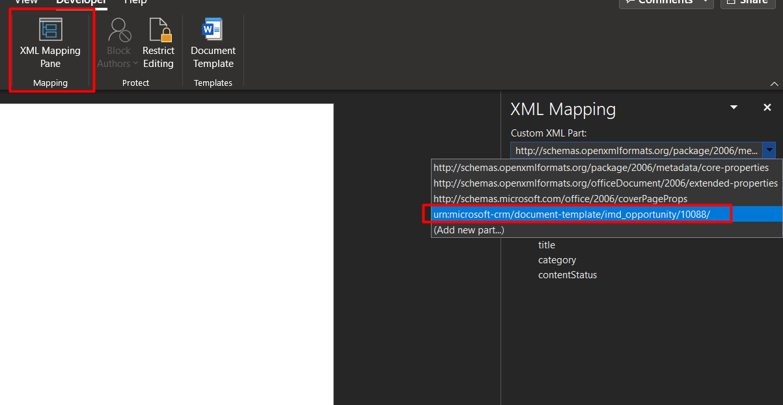Collapse the ribbon with the chevron
Viewport: 783px width, 405px height.
coord(774,83)
